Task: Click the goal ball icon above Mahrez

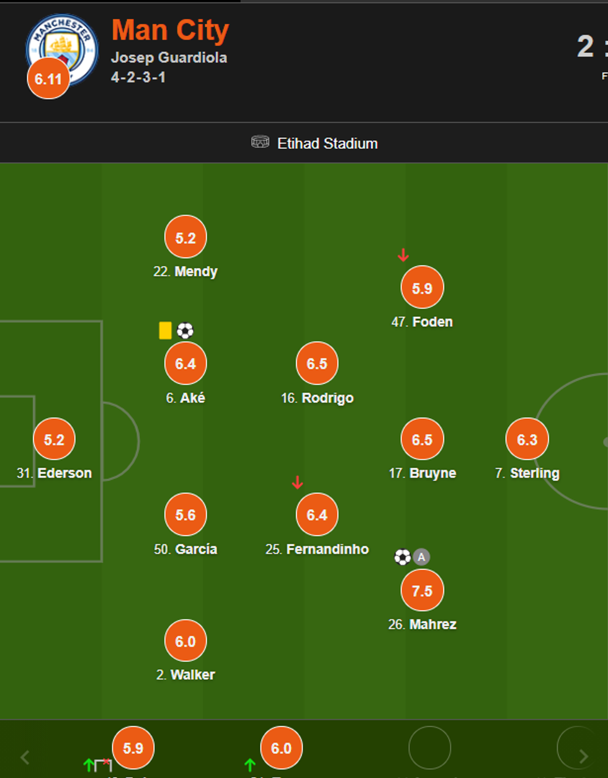Action: tap(403, 557)
